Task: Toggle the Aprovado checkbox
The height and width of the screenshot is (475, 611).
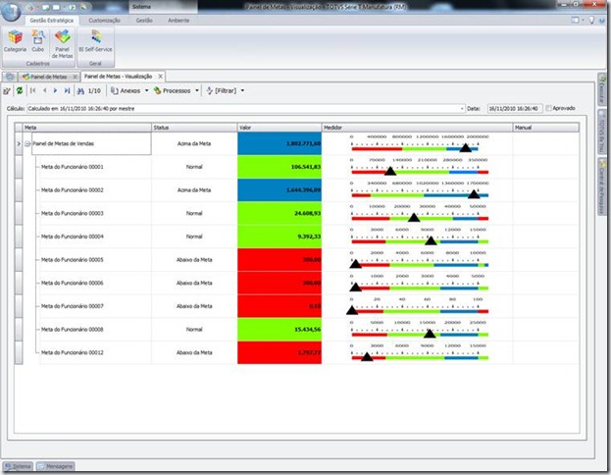Action: click(548, 108)
